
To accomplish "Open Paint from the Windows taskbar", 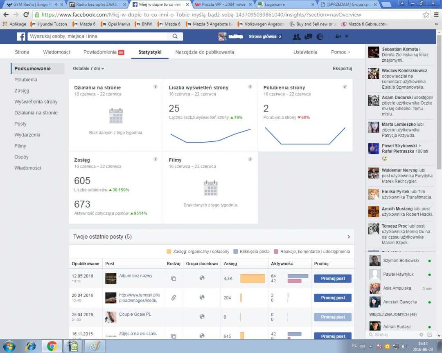I will (x=95, y=346).
